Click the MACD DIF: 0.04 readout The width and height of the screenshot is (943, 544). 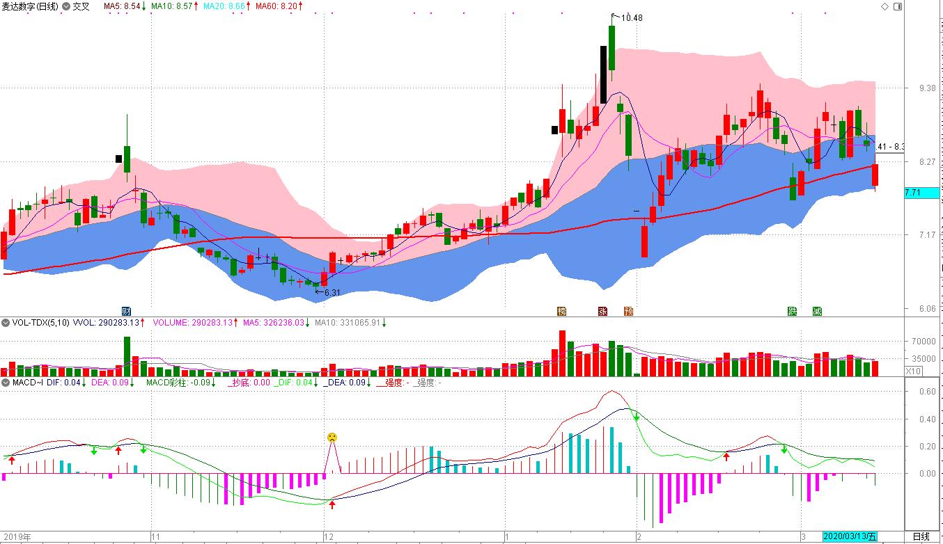64,383
